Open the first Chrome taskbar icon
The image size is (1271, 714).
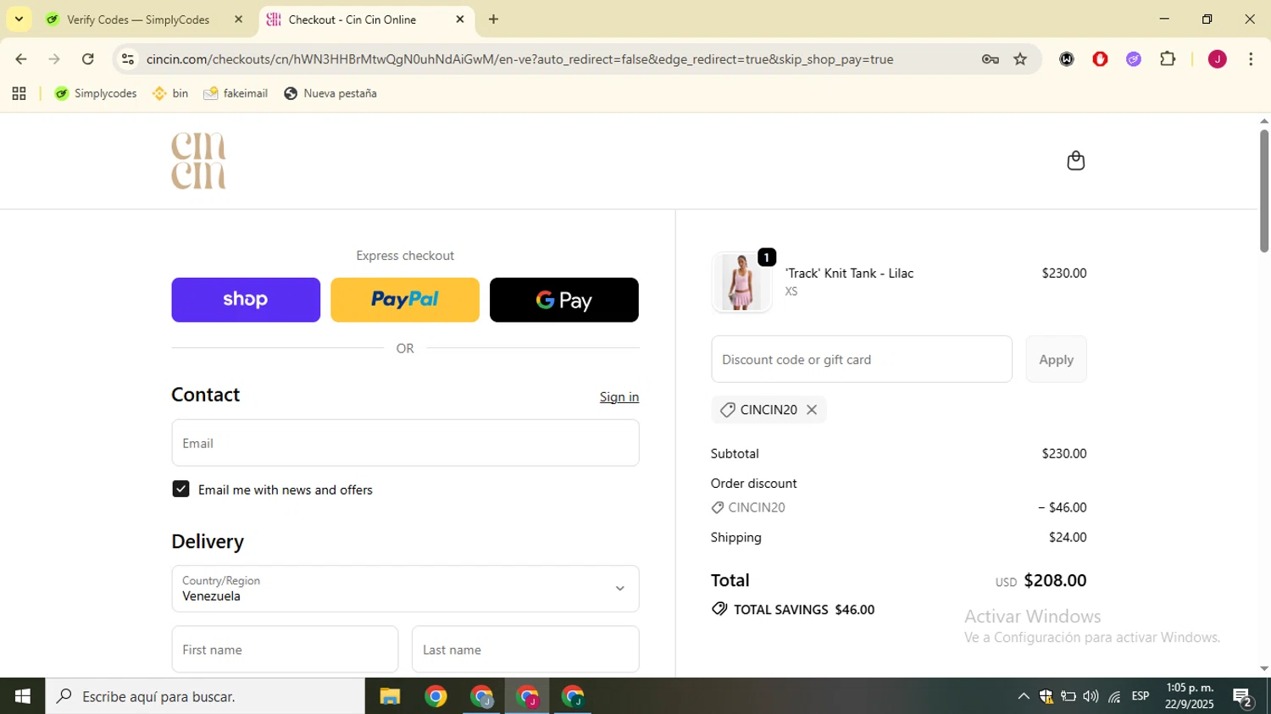(436, 696)
